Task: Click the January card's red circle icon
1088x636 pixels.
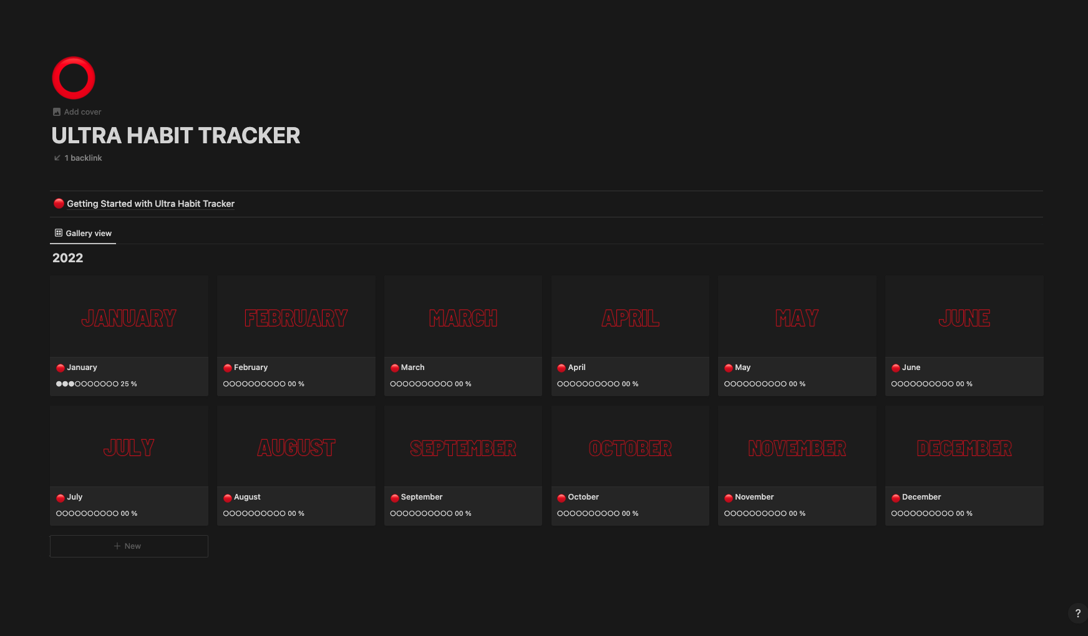Action: coord(60,367)
